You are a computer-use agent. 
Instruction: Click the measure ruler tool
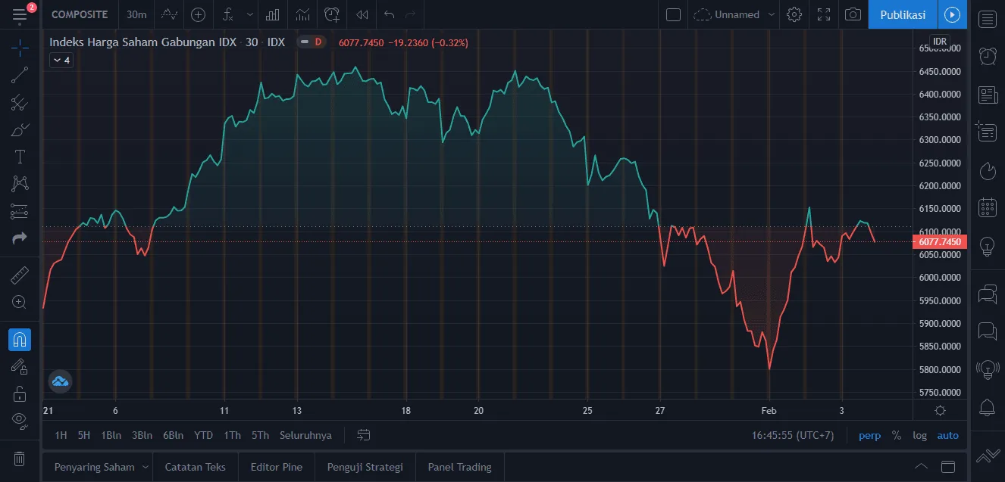pos(20,275)
